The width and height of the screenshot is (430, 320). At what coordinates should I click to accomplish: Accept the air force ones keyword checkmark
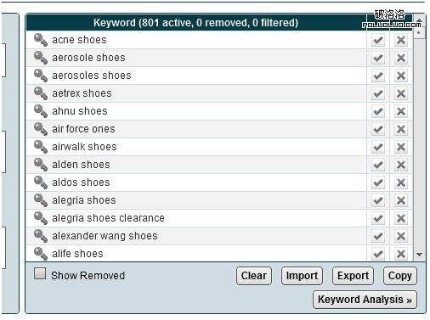pyautogui.click(x=378, y=129)
